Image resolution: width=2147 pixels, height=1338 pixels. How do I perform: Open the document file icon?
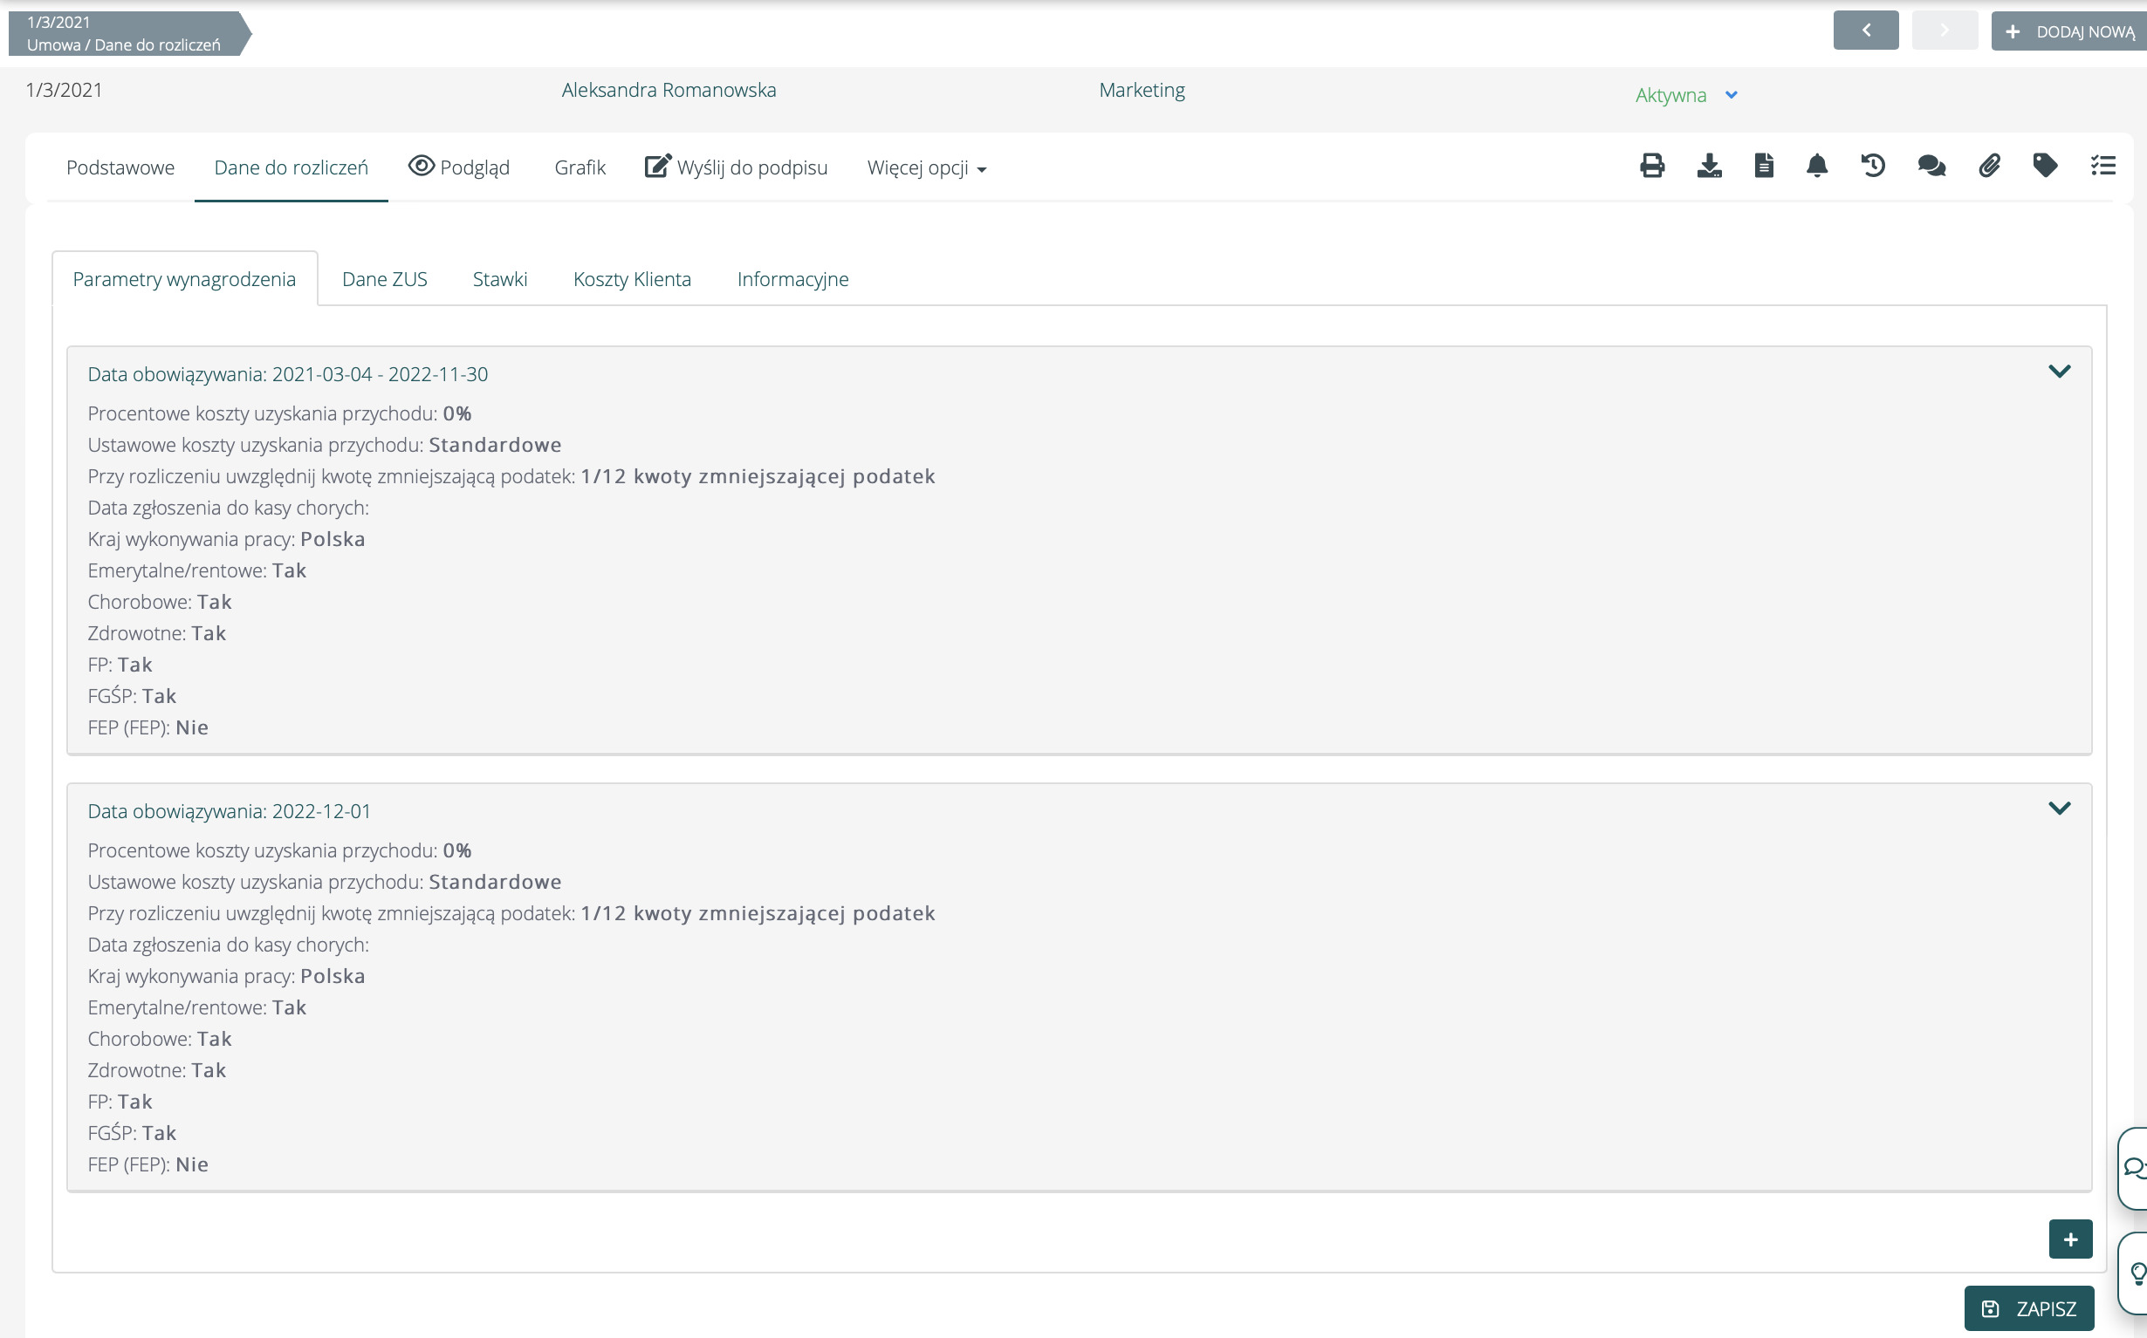click(1764, 167)
